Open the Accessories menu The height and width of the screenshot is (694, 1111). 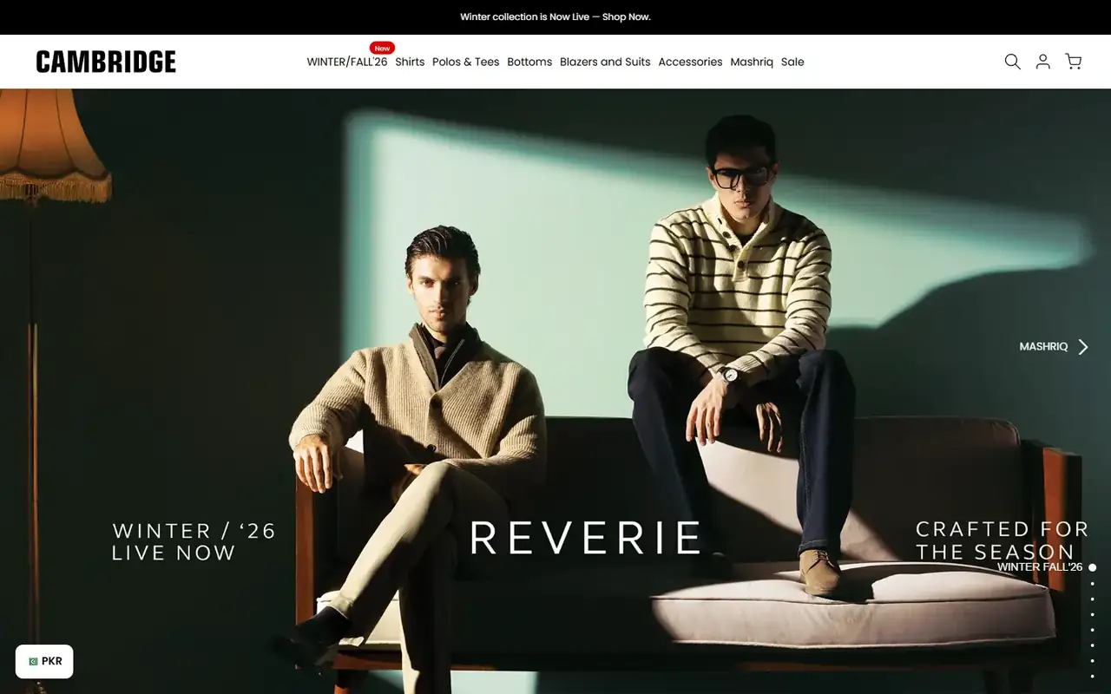click(690, 62)
